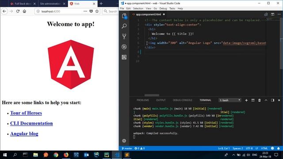Open the Debug view in activity bar
283x159 pixels.
[x=124, y=47]
